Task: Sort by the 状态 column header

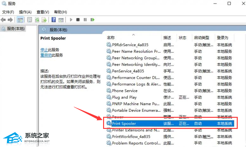Action: click(182, 37)
